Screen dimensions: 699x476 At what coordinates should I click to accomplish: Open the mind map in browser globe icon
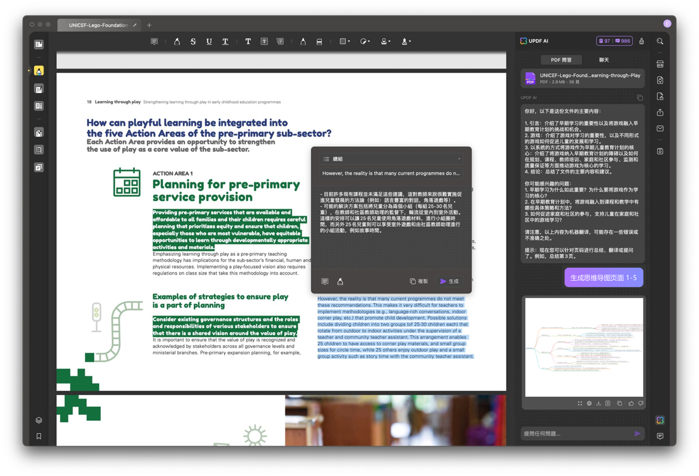pyautogui.click(x=589, y=403)
